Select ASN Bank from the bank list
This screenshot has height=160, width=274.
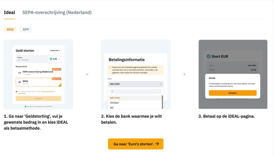tap(114, 103)
